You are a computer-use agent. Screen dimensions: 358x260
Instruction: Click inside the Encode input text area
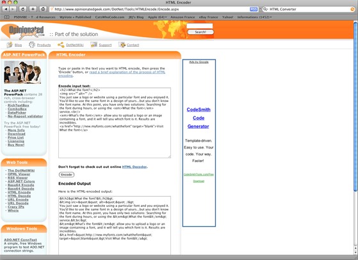point(115,123)
